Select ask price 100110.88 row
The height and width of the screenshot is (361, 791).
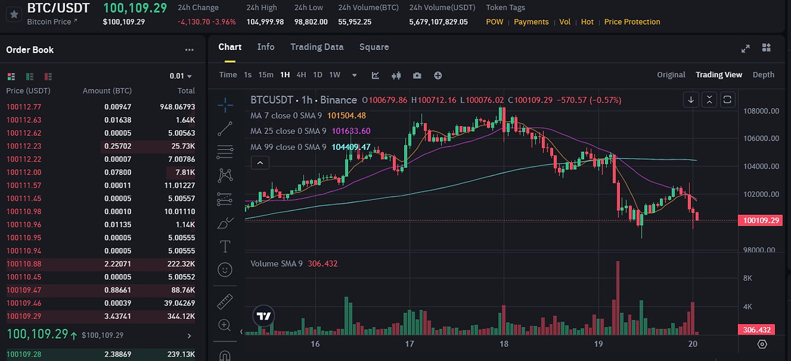[101, 264]
